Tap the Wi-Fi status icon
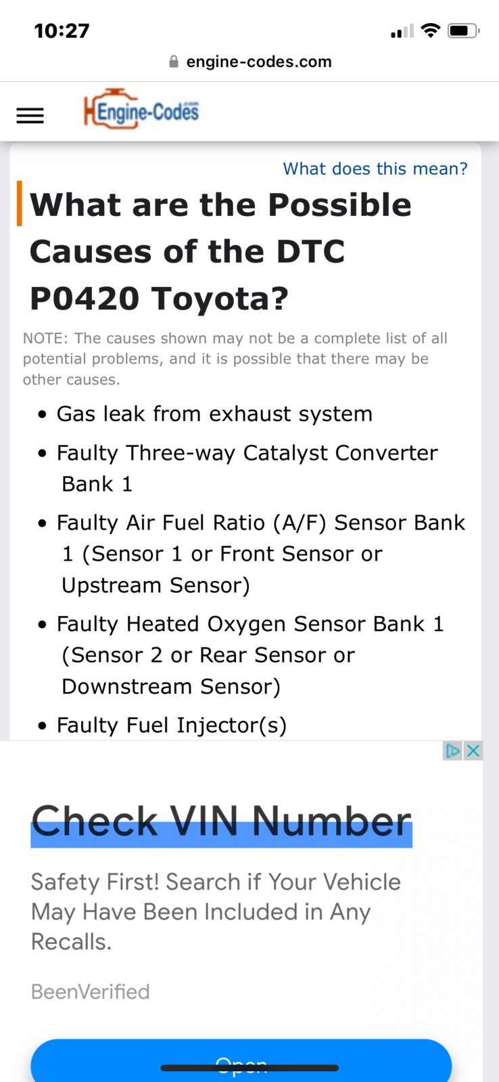499x1082 pixels. point(430,30)
